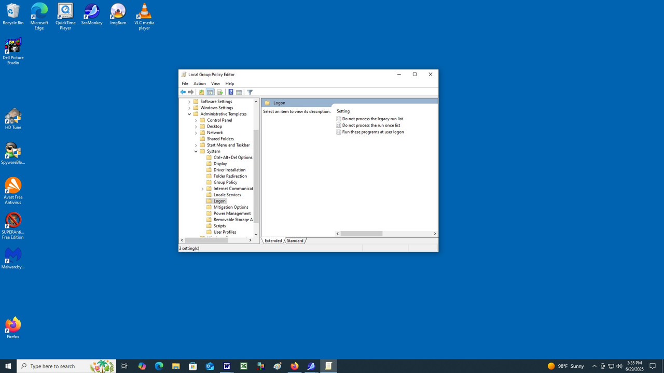664x373 pixels.
Task: Click the SUPERAntiSpyware desktop icon
Action: 13,226
